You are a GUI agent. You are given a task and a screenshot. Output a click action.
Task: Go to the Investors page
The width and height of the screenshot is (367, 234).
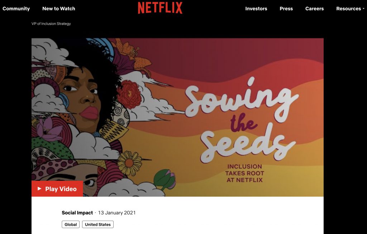[x=256, y=9]
